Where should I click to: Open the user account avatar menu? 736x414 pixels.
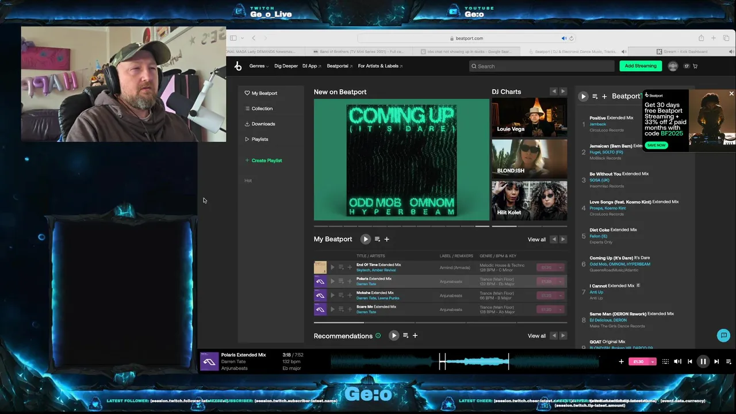673,66
